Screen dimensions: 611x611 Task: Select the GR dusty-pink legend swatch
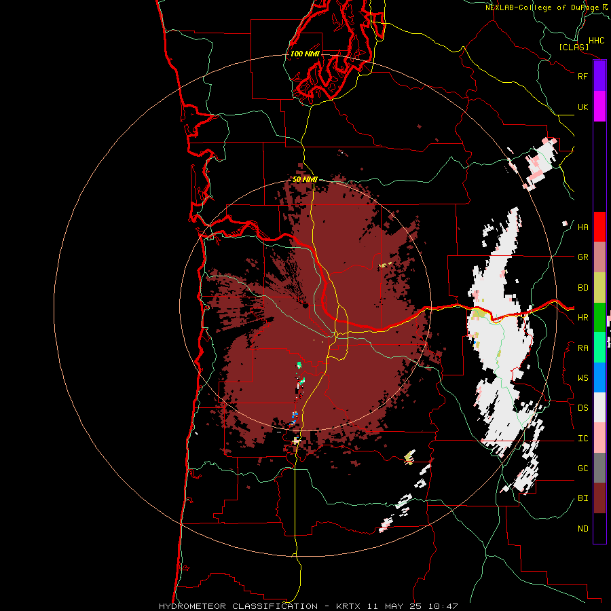click(599, 257)
